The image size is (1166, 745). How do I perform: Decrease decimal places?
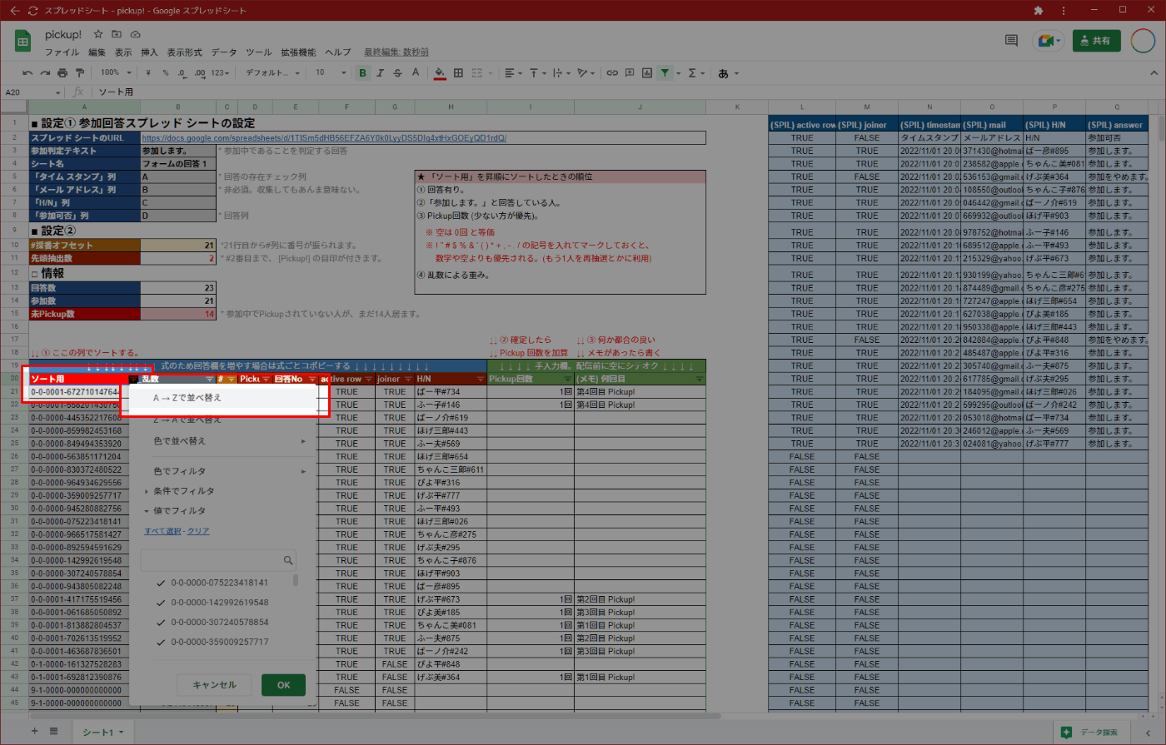click(182, 73)
